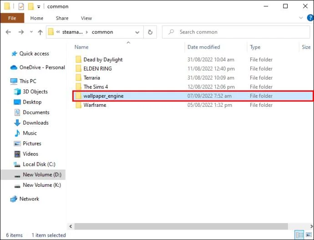Screen dimensions: 314x240
Task: Maximize the common Explorer window
Action: pos(285,6)
